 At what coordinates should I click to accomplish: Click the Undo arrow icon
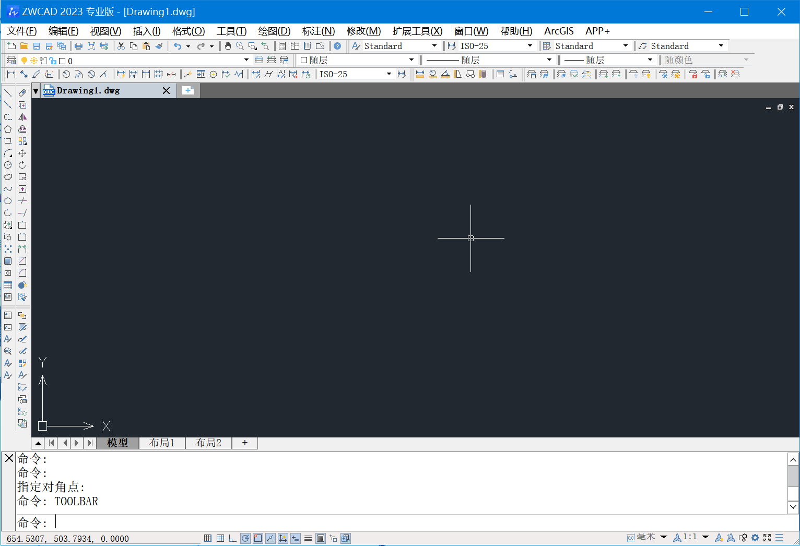(178, 46)
